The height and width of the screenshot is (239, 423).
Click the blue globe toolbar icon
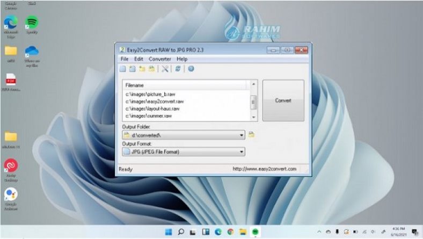coord(191,69)
